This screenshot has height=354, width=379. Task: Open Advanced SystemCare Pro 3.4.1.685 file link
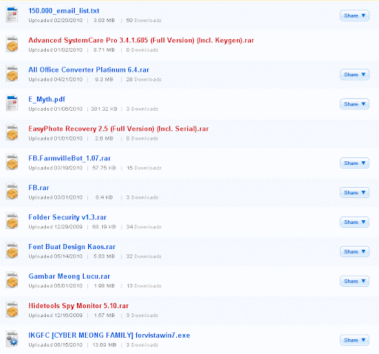tap(141, 41)
